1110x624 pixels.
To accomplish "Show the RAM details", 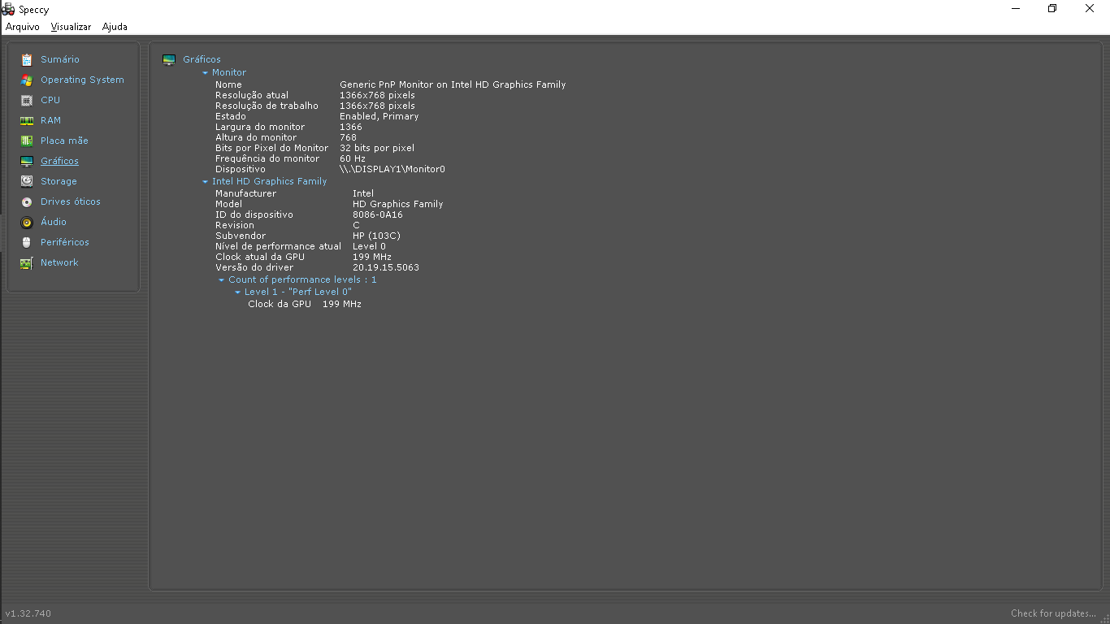I will [50, 120].
